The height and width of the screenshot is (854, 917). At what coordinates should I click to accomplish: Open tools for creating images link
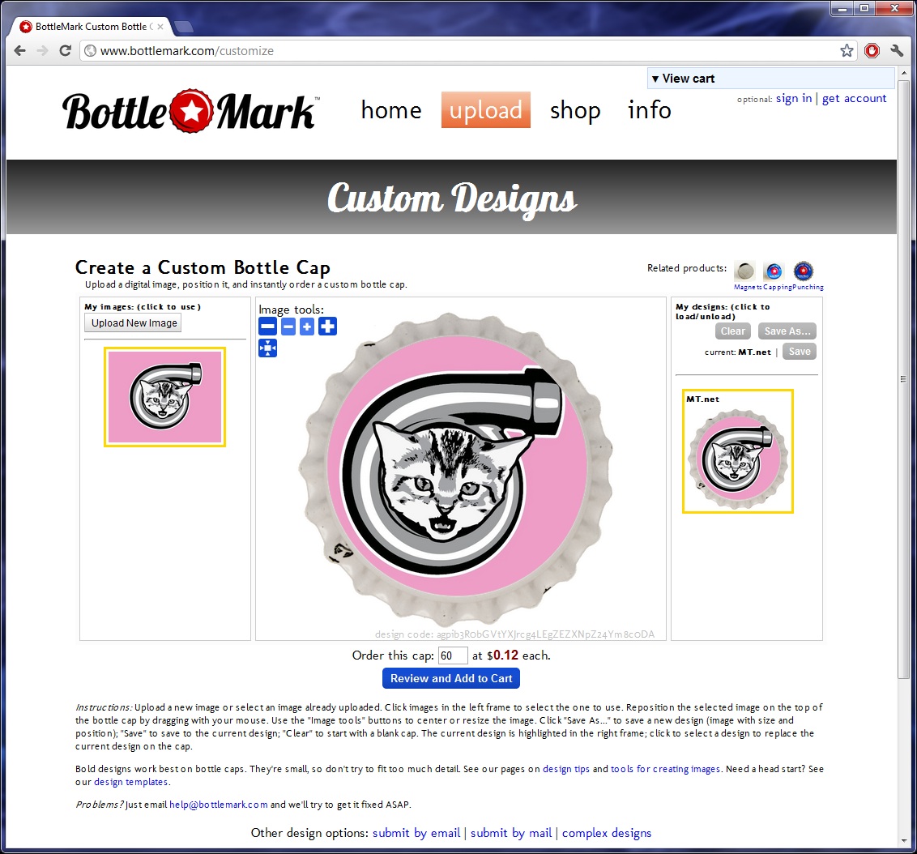pyautogui.click(x=665, y=769)
